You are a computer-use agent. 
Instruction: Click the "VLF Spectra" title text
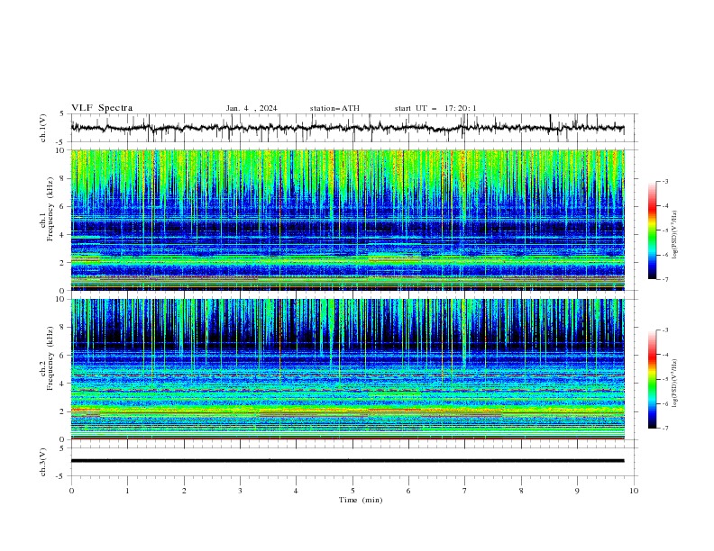pos(102,108)
